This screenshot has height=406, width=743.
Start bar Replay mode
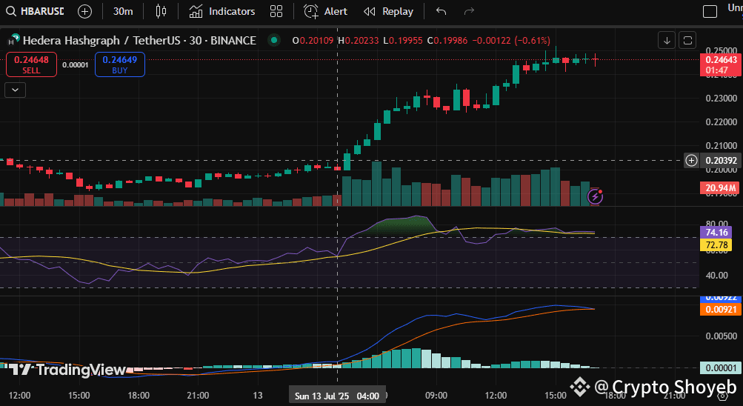point(389,11)
